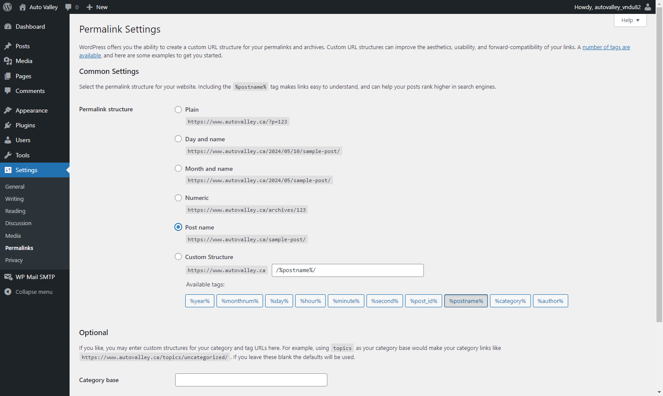
Task: Add the %category% tag button
Action: pos(510,301)
